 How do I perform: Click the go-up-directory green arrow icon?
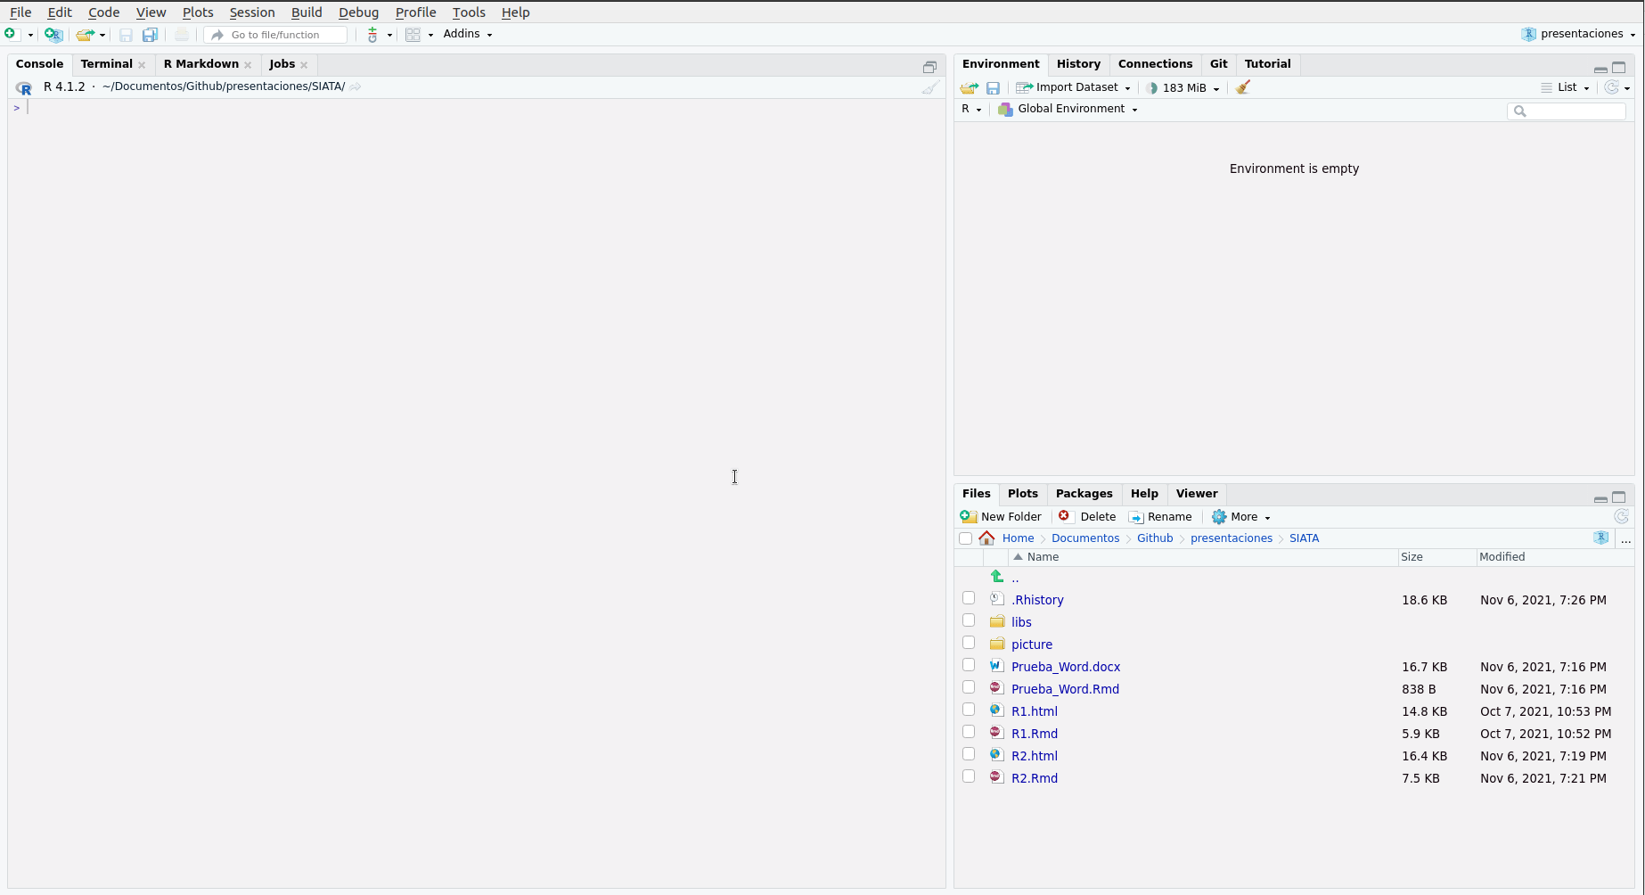[x=997, y=577]
